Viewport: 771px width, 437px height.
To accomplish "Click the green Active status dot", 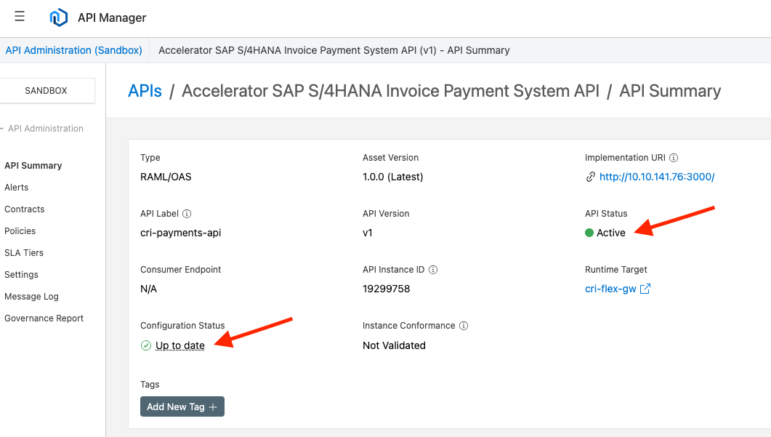I will [589, 233].
